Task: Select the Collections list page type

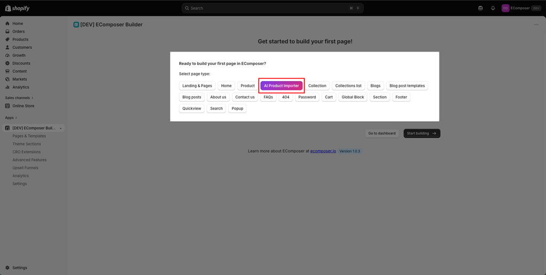Action: (348, 86)
